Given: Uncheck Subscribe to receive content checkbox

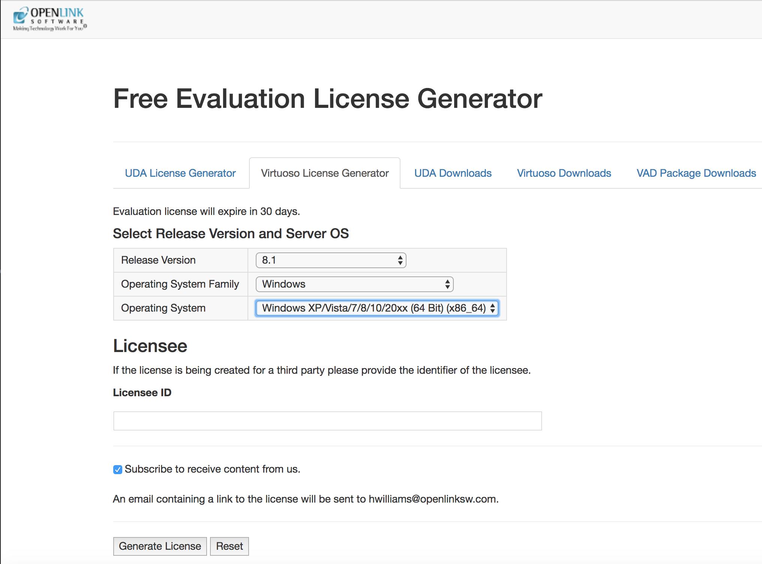Looking at the screenshot, I should [118, 470].
